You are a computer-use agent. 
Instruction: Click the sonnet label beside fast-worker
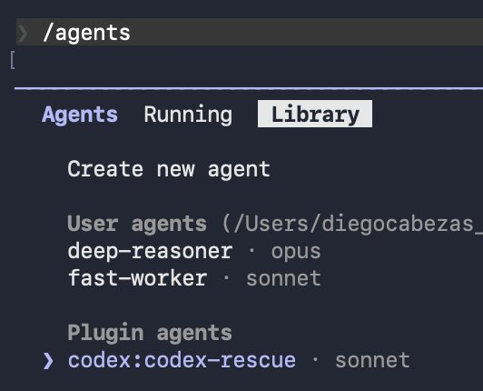[283, 279]
